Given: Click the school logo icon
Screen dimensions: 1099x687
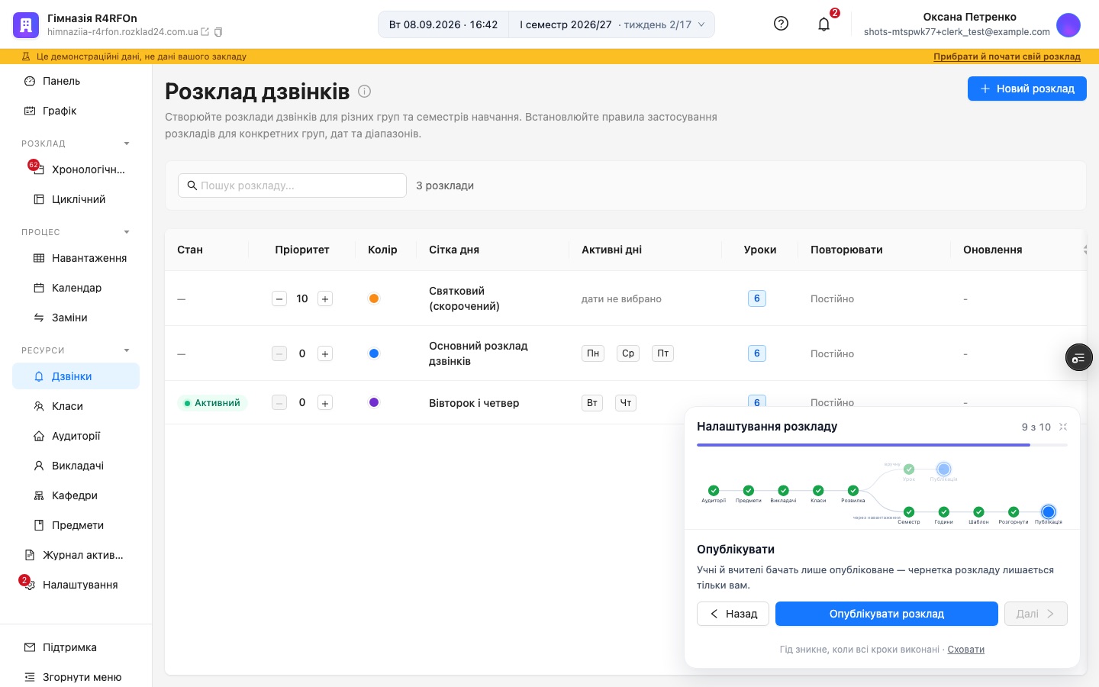Looking at the screenshot, I should (x=26, y=25).
